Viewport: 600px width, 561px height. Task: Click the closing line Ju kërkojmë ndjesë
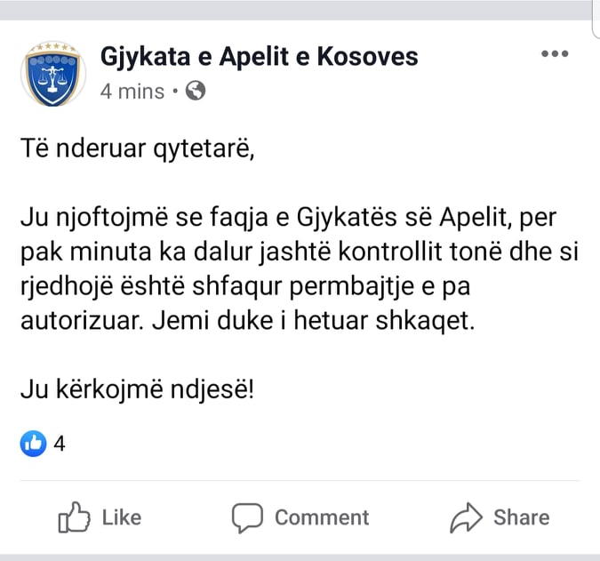click(x=137, y=390)
